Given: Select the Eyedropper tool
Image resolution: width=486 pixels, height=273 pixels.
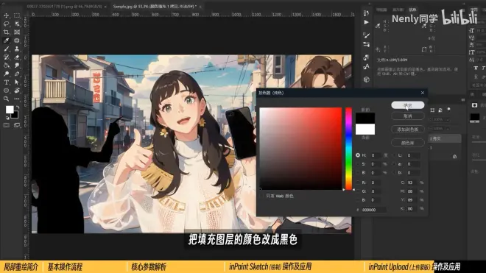Looking at the screenshot, I should coord(6,40).
